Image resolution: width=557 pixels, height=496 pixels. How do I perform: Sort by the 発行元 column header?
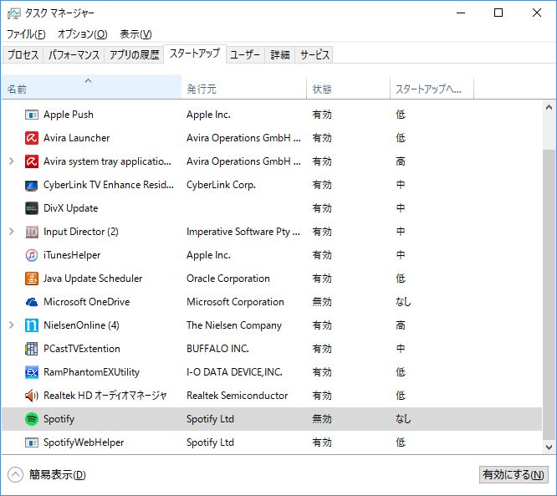pos(244,87)
